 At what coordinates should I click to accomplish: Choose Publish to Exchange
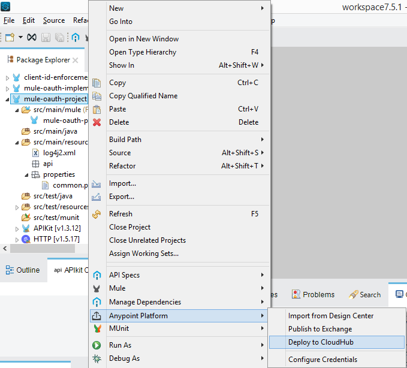coord(337,329)
